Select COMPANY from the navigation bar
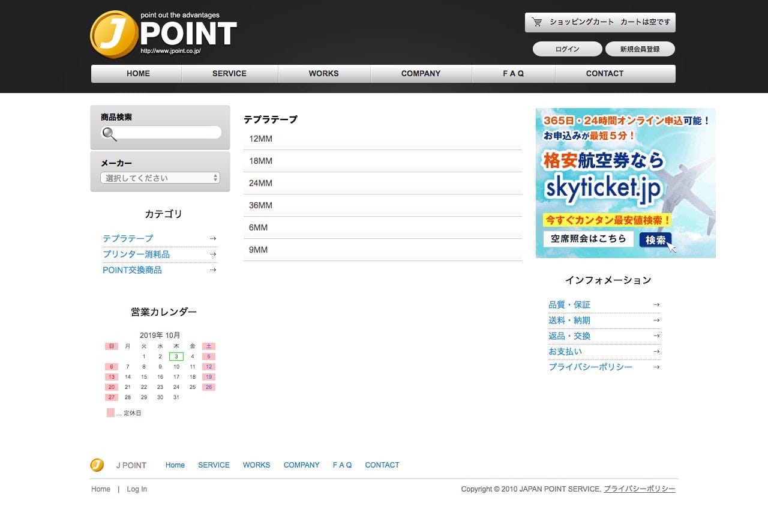The height and width of the screenshot is (515, 768). (421, 73)
